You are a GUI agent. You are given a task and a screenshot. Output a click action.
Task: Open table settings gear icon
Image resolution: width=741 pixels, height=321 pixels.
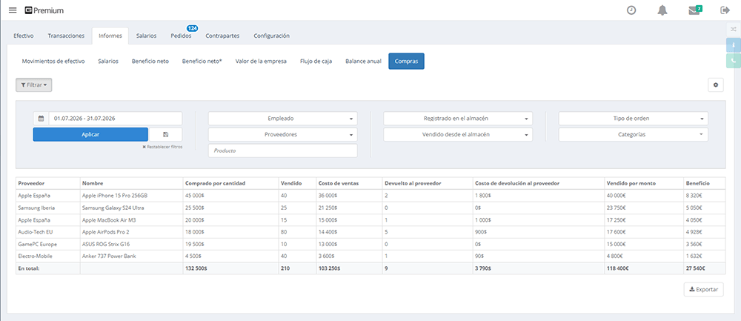coord(716,85)
